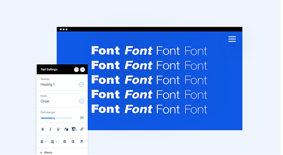Image resolution: width=283 pixels, height=155 pixels.
Task: Click the text direction icon
Action: point(82,142)
